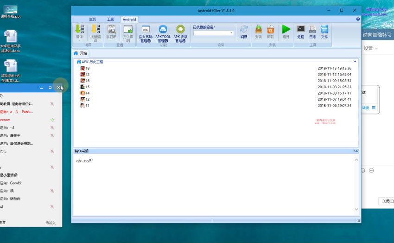The height and width of the screenshot is (243, 394).
Task: Open the 方法声明 method declaration tool
Action: (128, 33)
